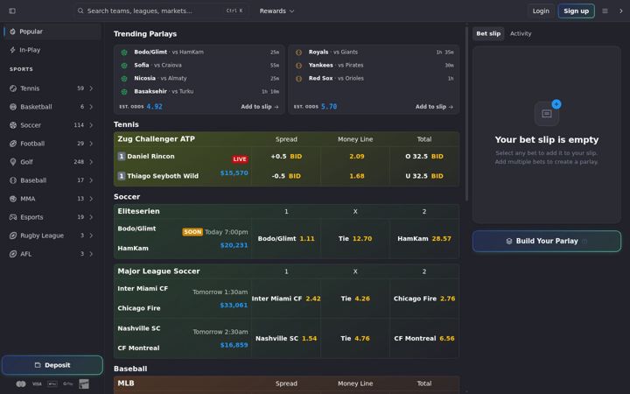Expand Football sports chevron

coord(91,144)
